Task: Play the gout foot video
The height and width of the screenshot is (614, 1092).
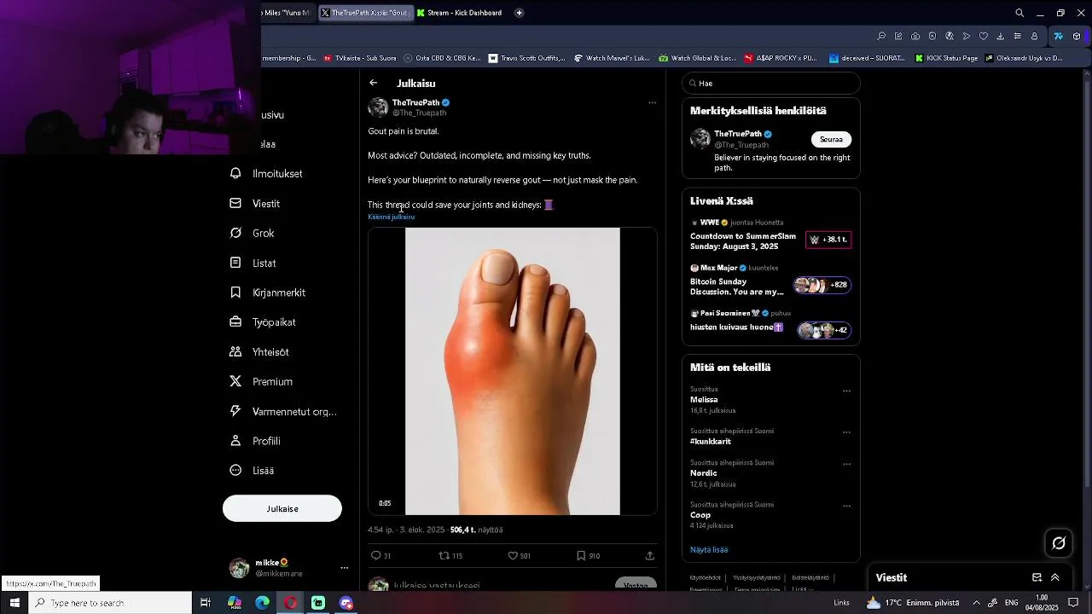Action: point(512,371)
